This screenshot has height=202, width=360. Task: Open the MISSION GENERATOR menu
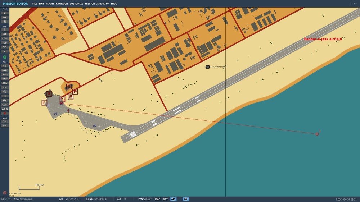pyautogui.click(x=97, y=4)
